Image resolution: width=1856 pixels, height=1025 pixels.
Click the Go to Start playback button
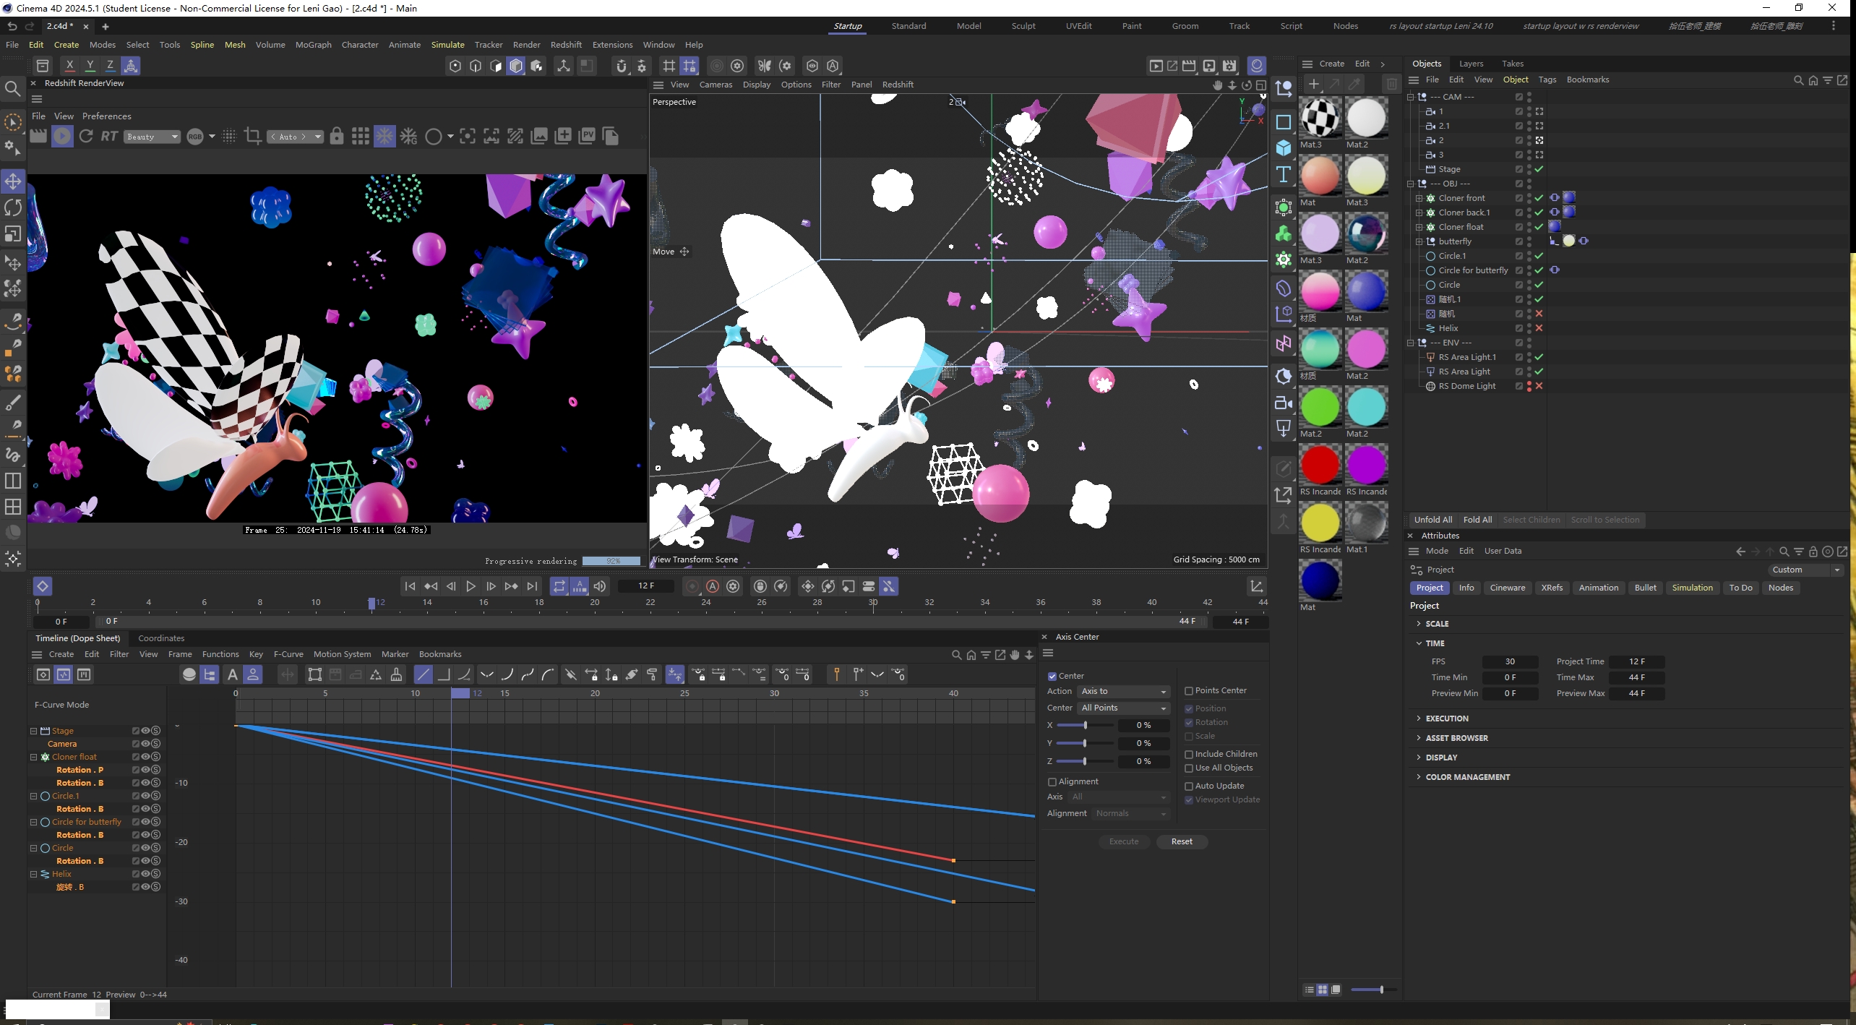tap(410, 586)
